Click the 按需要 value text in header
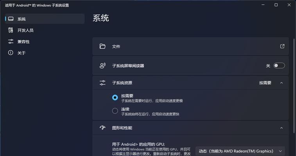The width and height of the screenshot is (296, 156). click(x=265, y=83)
